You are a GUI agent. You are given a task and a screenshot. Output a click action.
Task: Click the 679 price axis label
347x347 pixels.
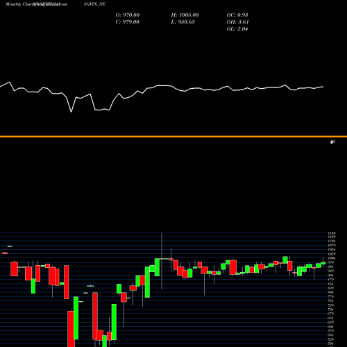[x=331, y=314]
